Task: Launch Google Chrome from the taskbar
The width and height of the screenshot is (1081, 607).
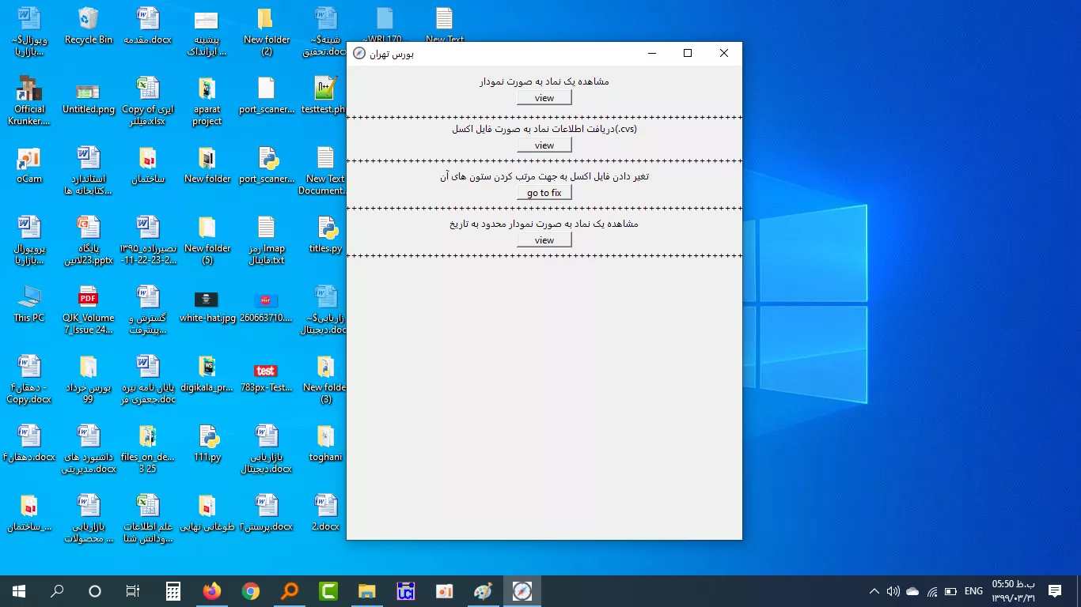Action: pyautogui.click(x=251, y=591)
